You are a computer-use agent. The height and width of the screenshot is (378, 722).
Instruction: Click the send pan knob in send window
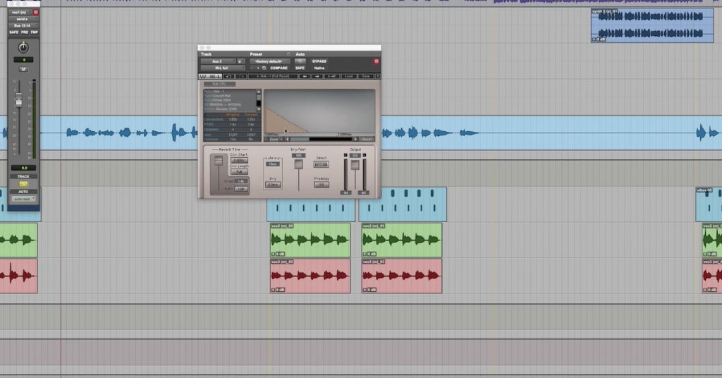coord(23,47)
